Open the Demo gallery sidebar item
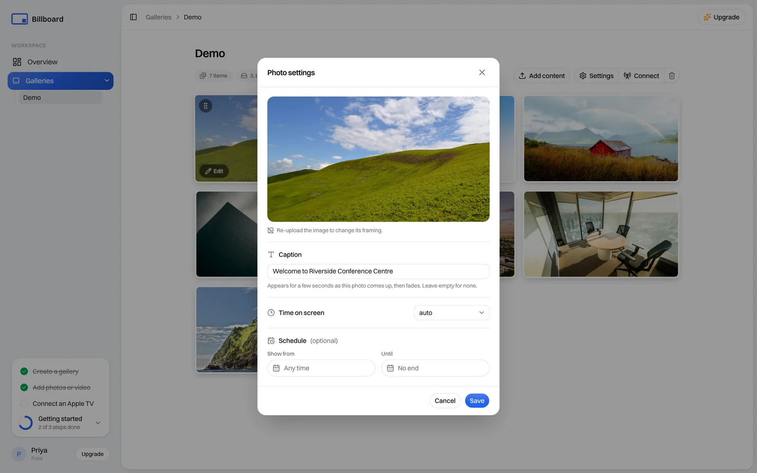The height and width of the screenshot is (473, 757). coord(61,97)
